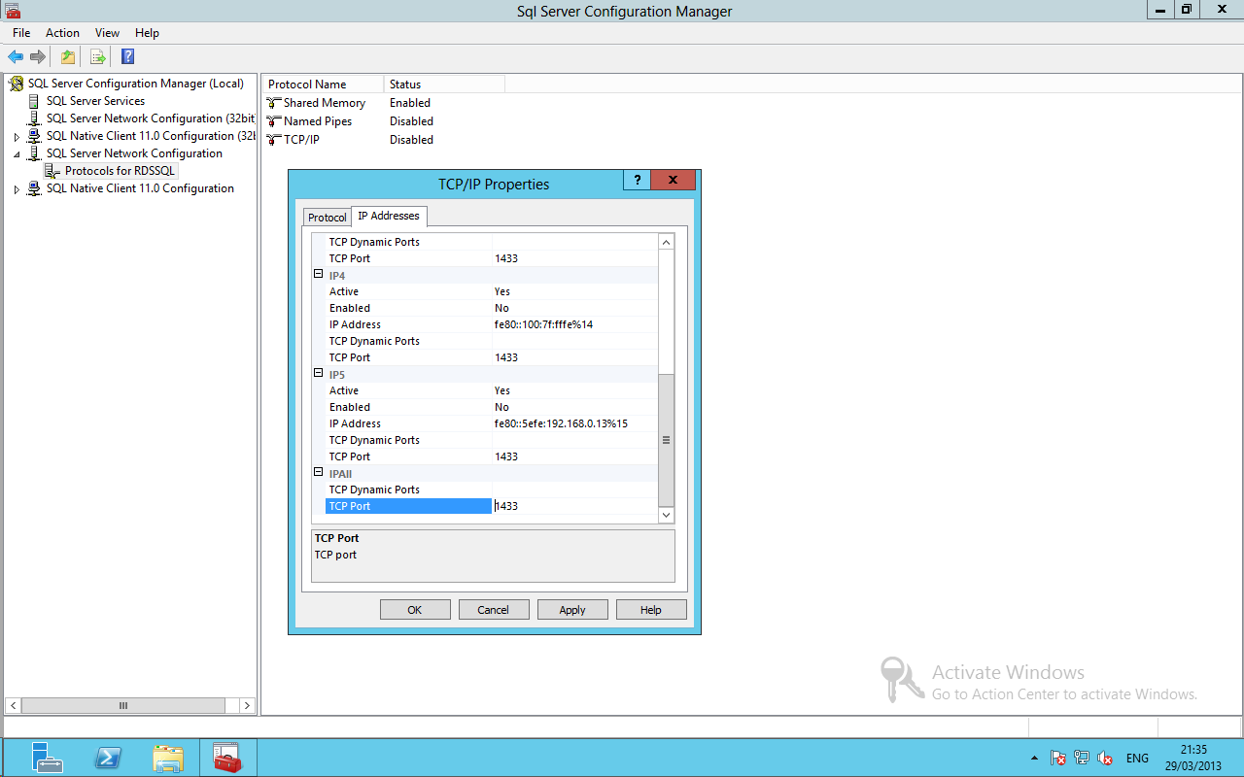
Task: Collapse the IPAll section
Action: (x=318, y=473)
